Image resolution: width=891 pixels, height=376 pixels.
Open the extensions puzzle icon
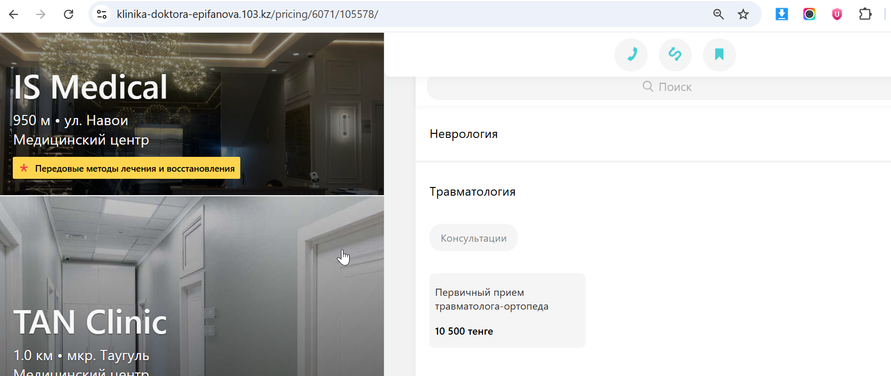pos(865,14)
